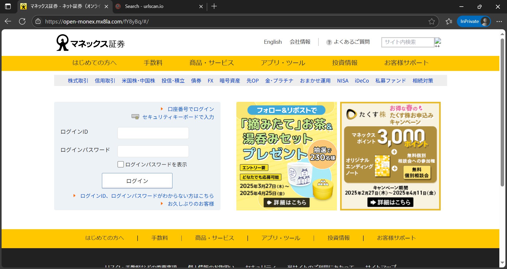
Task: Select 私募ファンド in product bar
Action: click(391, 81)
